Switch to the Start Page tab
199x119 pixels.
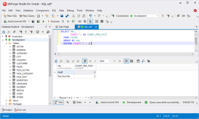click(x=62, y=27)
